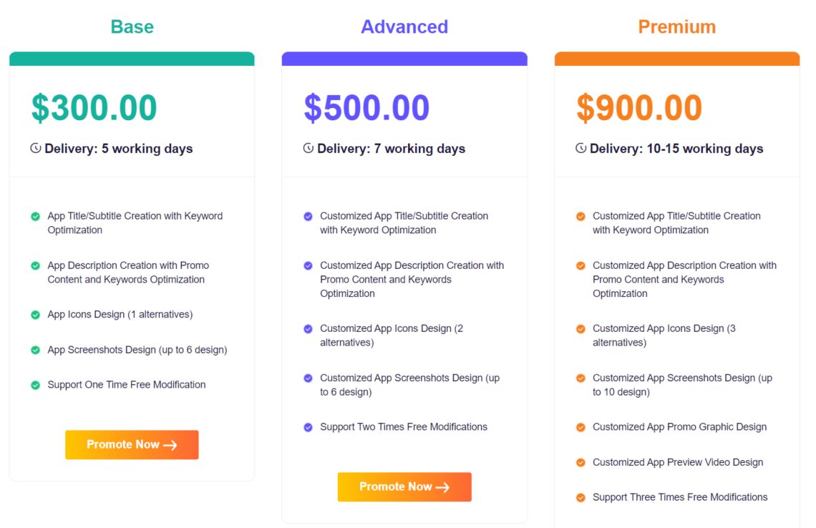Click purple checkmark beside Customized App Icons Design
Image resolution: width=816 pixels, height=528 pixels.
tap(308, 329)
